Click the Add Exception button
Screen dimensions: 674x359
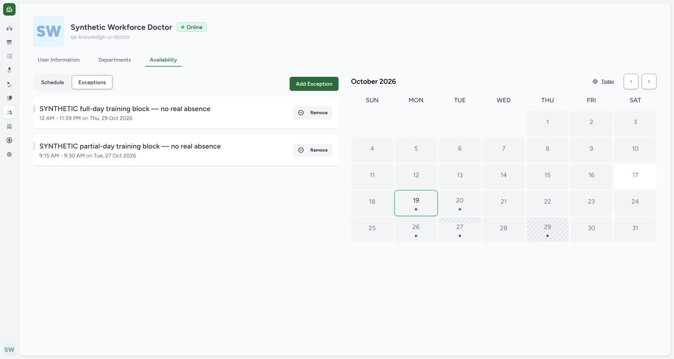pos(314,84)
